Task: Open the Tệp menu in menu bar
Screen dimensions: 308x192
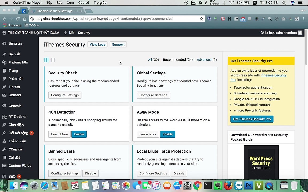Action: click(49, 3)
